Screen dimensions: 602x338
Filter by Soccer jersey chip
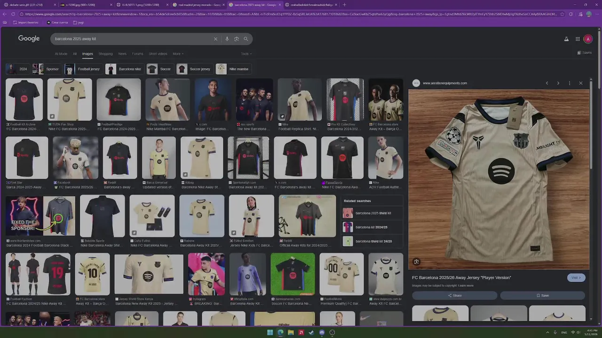pyautogui.click(x=194, y=69)
